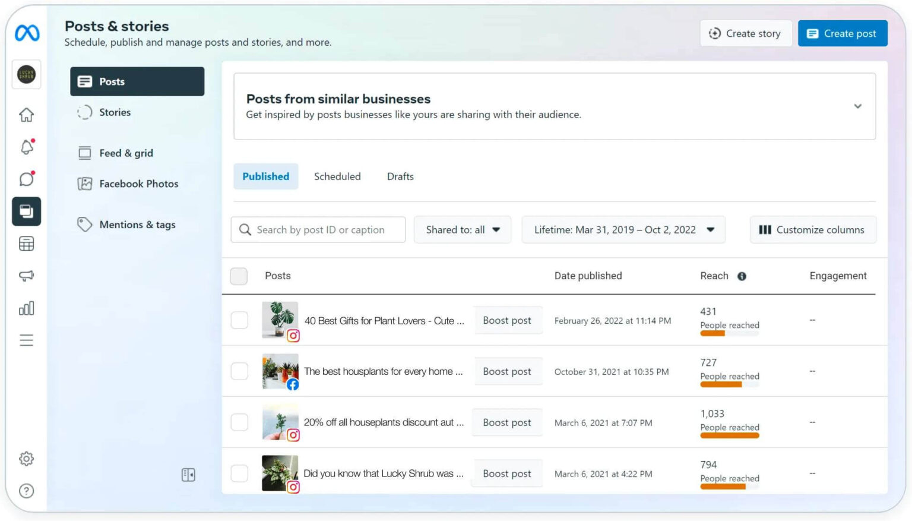Open the Notifications bell
Screen dimensions: 912x521
click(x=26, y=147)
